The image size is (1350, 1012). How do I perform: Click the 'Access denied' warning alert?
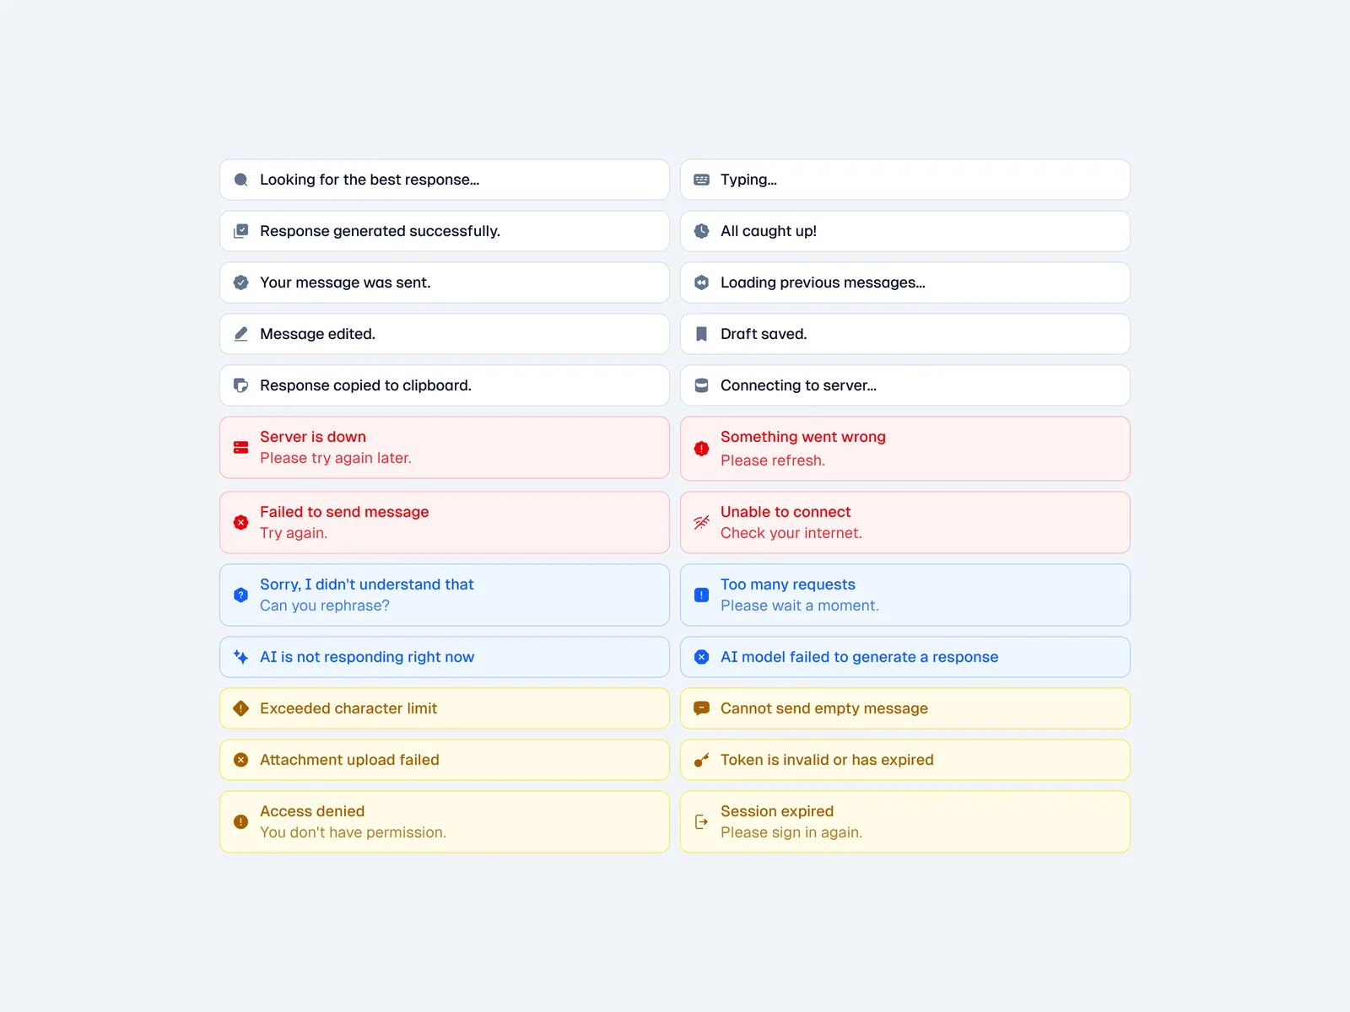tap(444, 821)
